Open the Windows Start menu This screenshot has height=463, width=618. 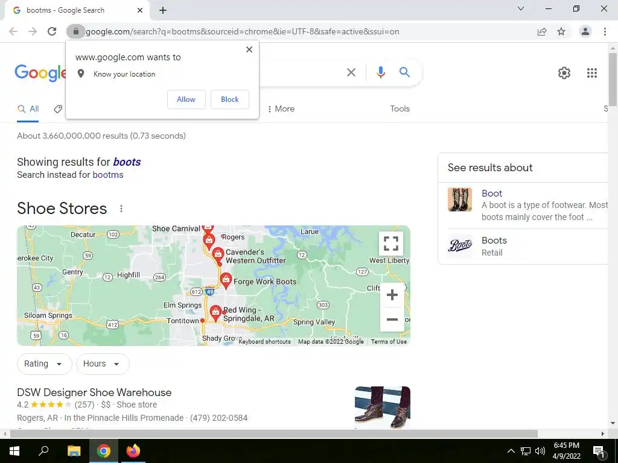tap(14, 451)
